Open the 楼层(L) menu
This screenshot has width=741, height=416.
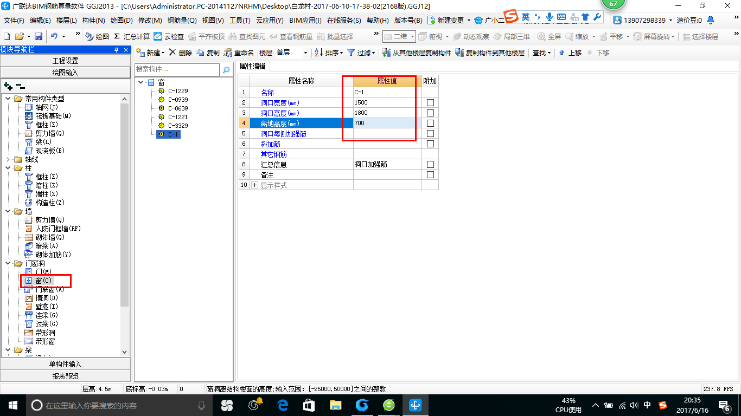coord(67,20)
